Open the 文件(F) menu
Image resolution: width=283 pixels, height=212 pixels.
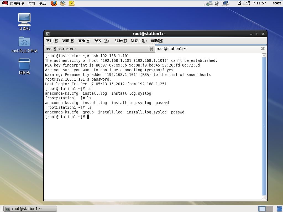point(52,41)
